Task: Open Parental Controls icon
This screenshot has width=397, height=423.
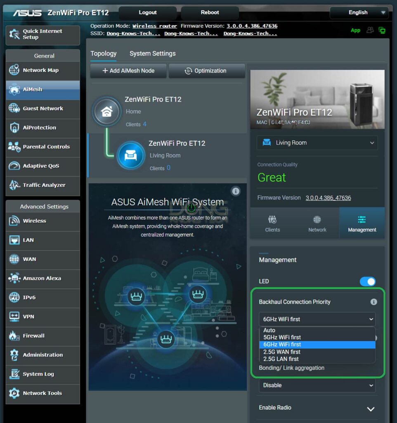Action: [x=14, y=147]
